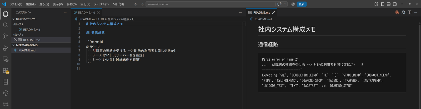Viewport: 421px width, 109px height.
Task: Select README.md under グループ 1
Action: click(x=32, y=30)
